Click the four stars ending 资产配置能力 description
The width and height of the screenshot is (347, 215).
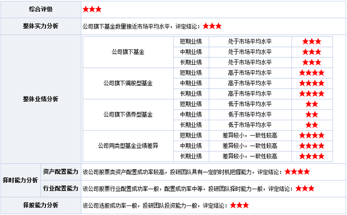tap(297, 172)
